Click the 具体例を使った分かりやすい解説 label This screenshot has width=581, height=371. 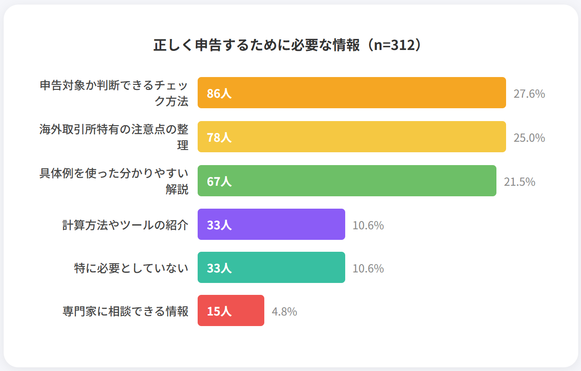click(x=114, y=181)
